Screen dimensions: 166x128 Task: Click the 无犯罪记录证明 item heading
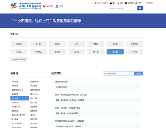click(x=61, y=82)
